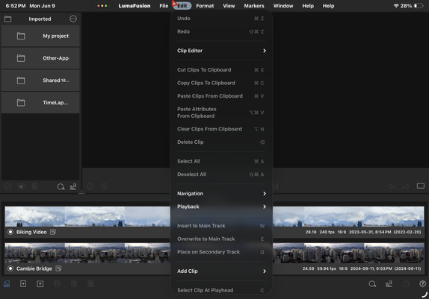Open the My project folder
This screenshot has width=429, height=299.
40,36
